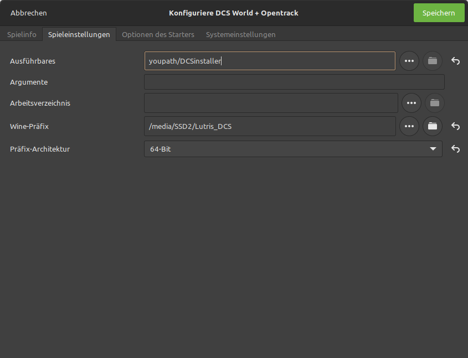Reset Präfix-Architektur with the undo arrow
Image resolution: width=468 pixels, height=358 pixels.
455,149
